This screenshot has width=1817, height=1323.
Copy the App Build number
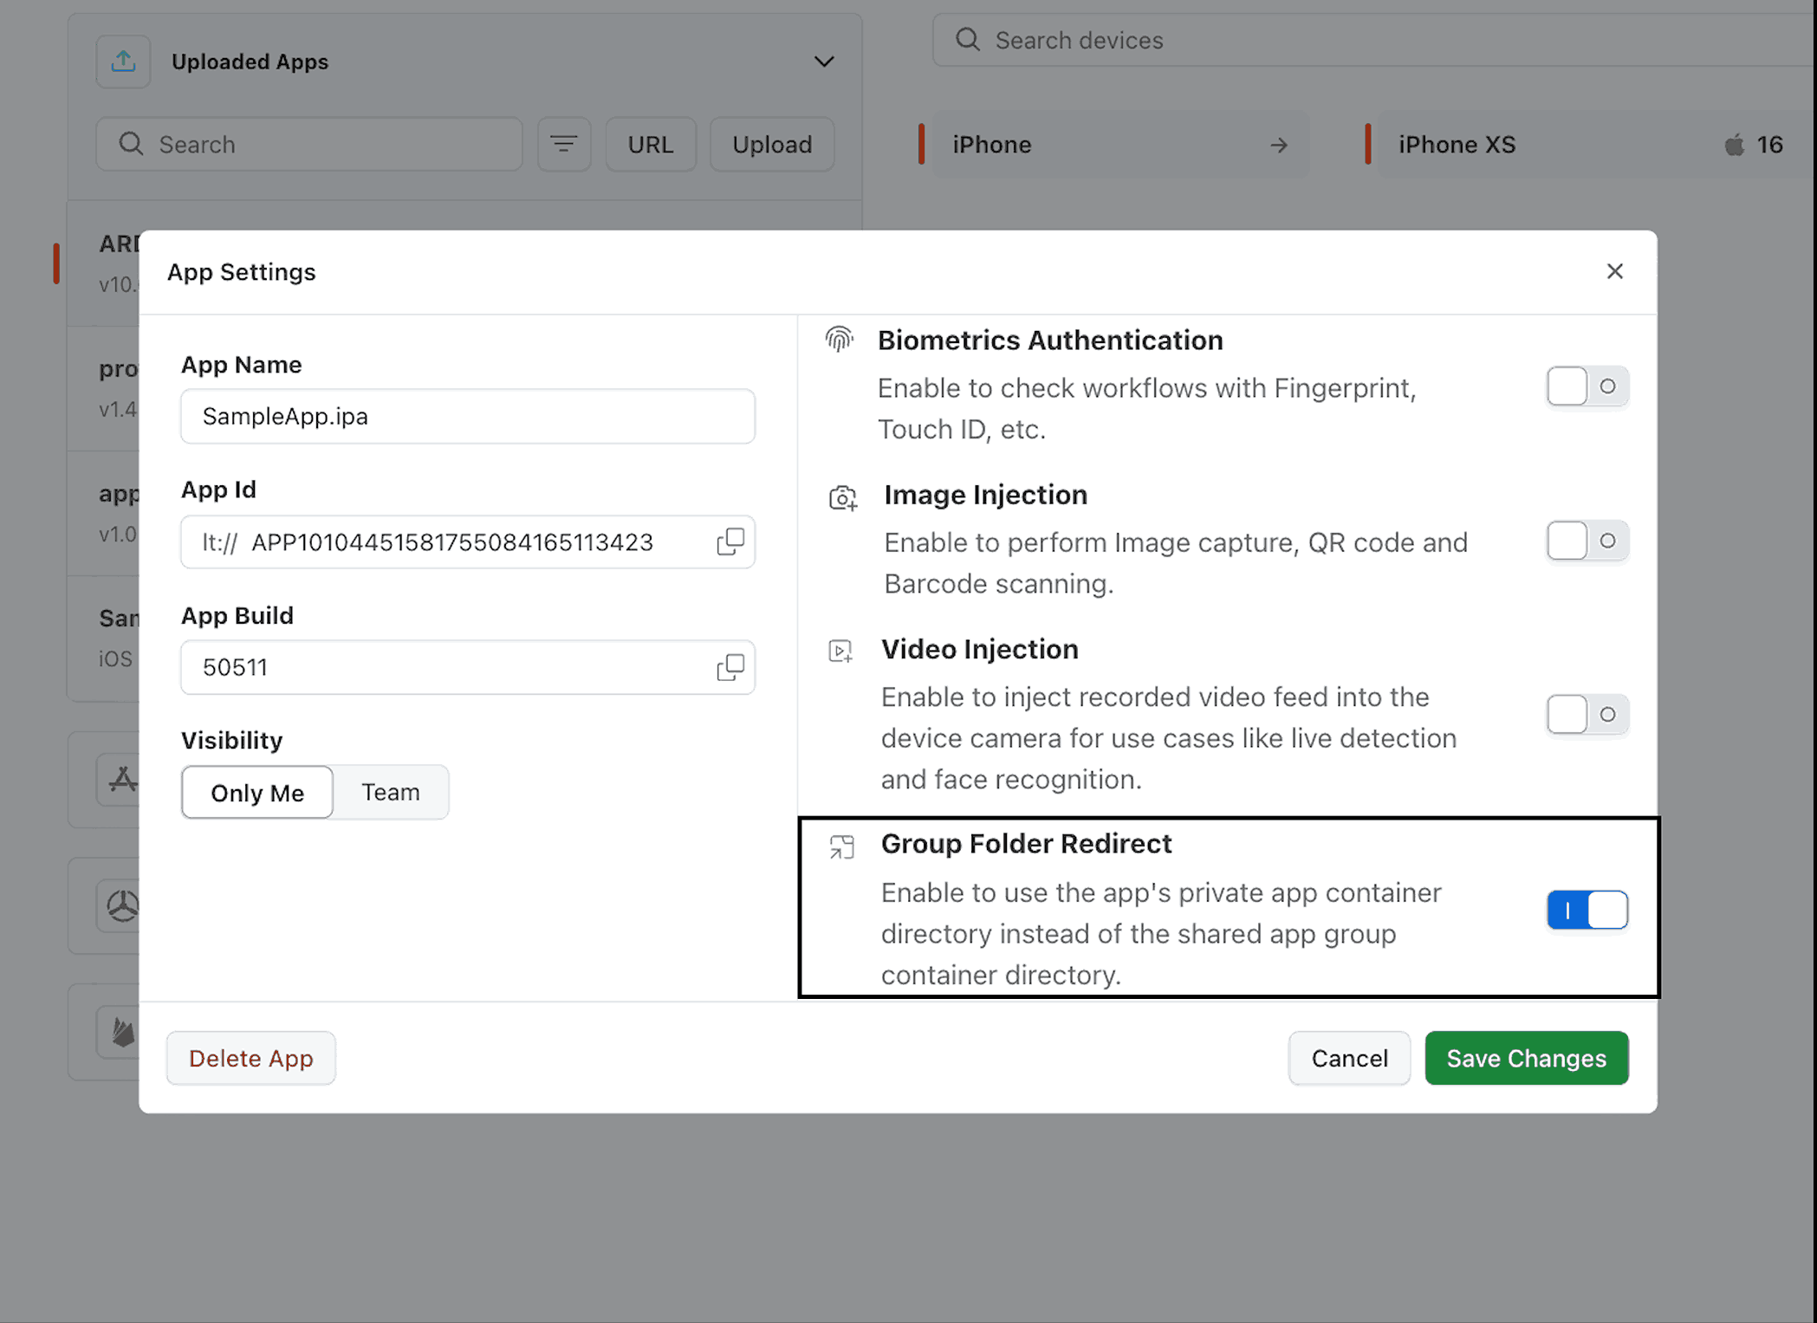730,667
